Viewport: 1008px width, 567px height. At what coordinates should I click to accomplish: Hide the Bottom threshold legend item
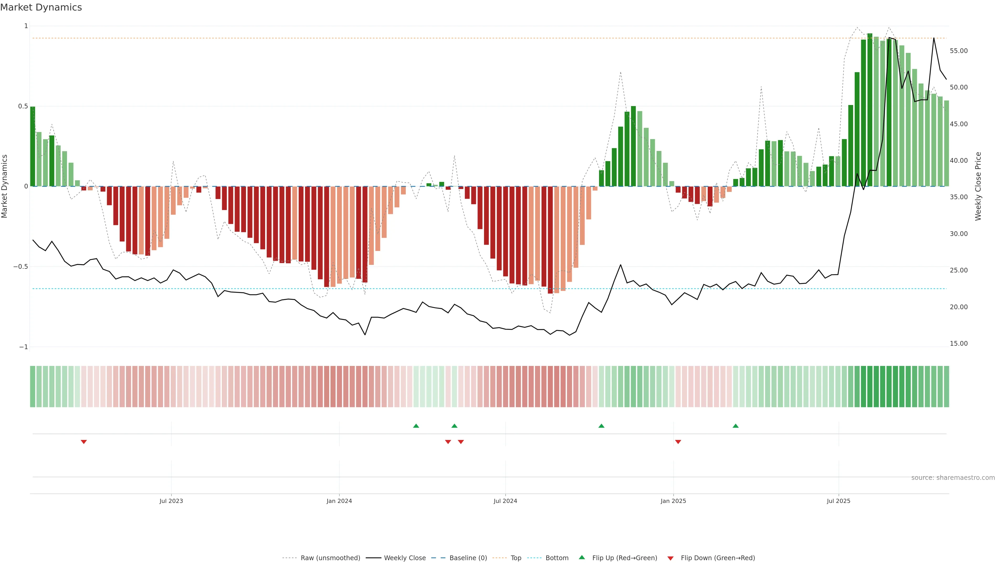pos(557,558)
